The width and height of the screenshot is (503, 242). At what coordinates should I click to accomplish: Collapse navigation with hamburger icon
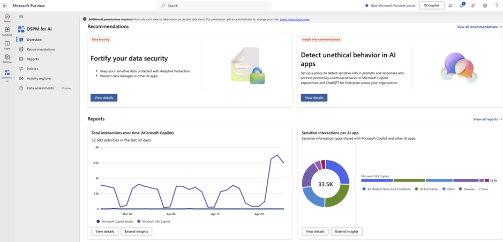pos(21,17)
